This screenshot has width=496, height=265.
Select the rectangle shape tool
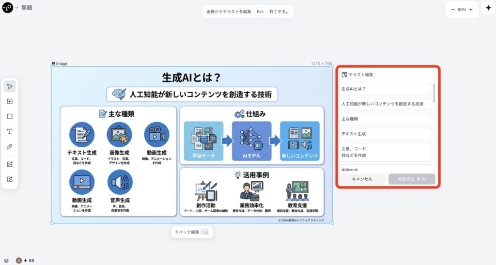[x=10, y=116]
